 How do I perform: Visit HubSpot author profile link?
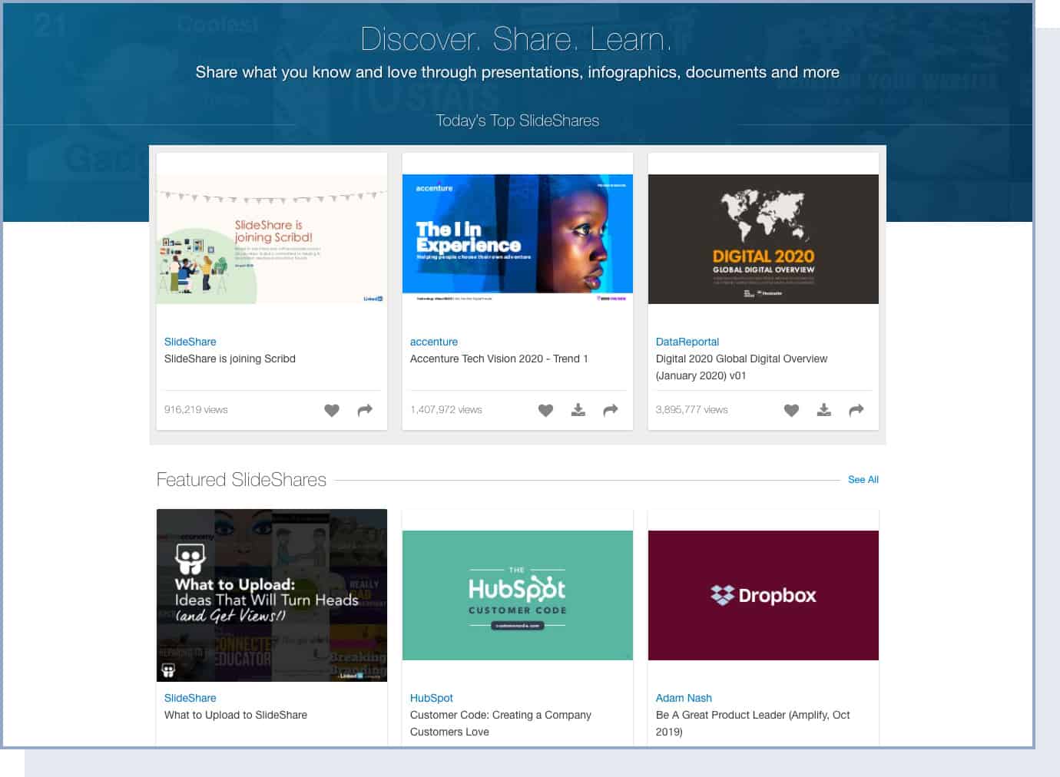coord(431,698)
